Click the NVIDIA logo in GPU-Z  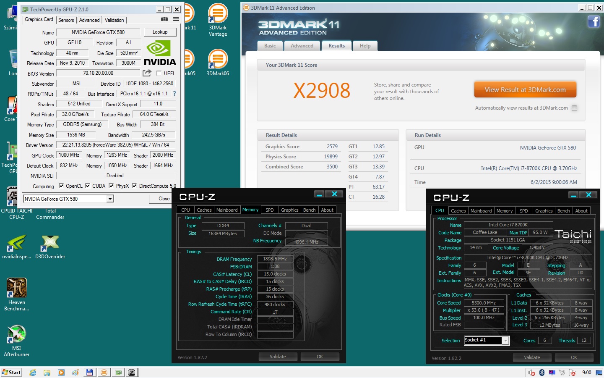coord(160,53)
